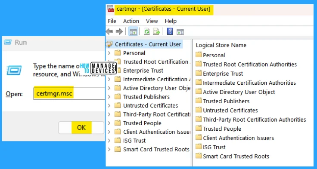This screenshot has height=169, width=317.
Task: Select 'Enterprise Trust' text in right pane
Action: click(x=223, y=74)
